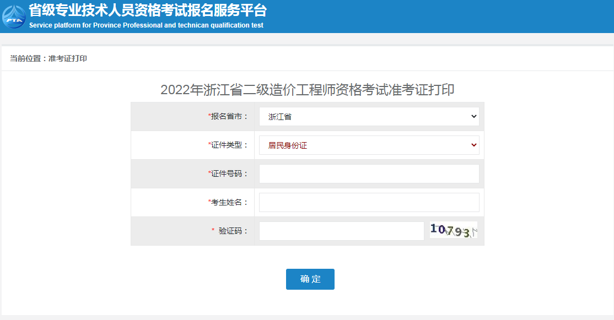Click the 验证码 field label
This screenshot has height=320, width=614.
point(230,231)
